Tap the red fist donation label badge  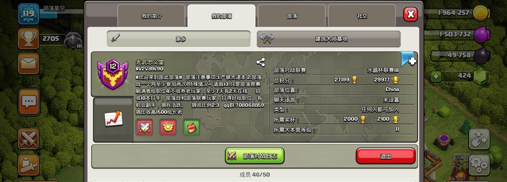(192, 127)
